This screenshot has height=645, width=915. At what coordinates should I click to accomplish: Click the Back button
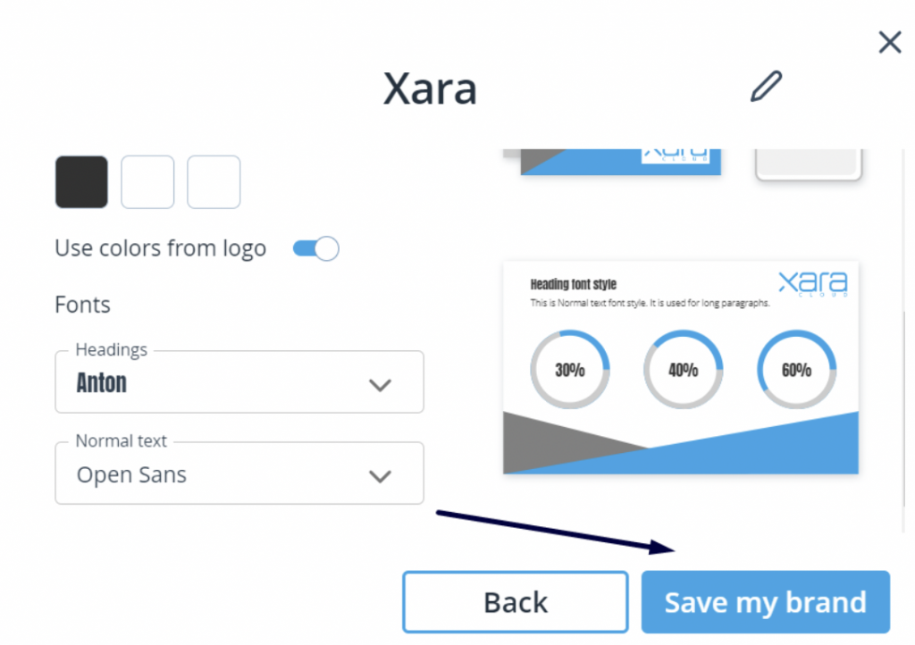[x=516, y=602]
